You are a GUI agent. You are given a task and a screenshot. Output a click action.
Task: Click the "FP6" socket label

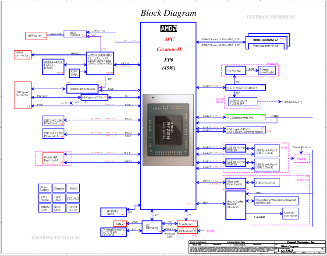point(168,60)
